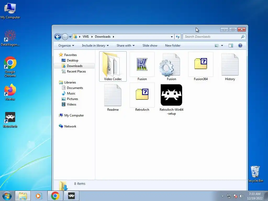Click the search magnifier icon
The width and height of the screenshot is (268, 201).
243,37
